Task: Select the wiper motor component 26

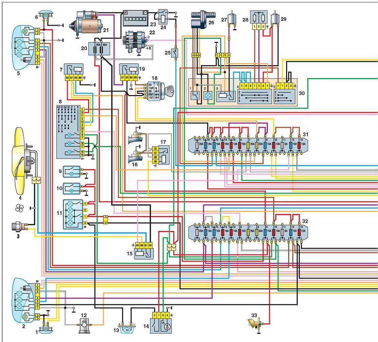Action: click(202, 19)
